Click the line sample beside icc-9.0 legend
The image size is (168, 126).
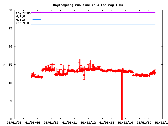pos(37,23)
